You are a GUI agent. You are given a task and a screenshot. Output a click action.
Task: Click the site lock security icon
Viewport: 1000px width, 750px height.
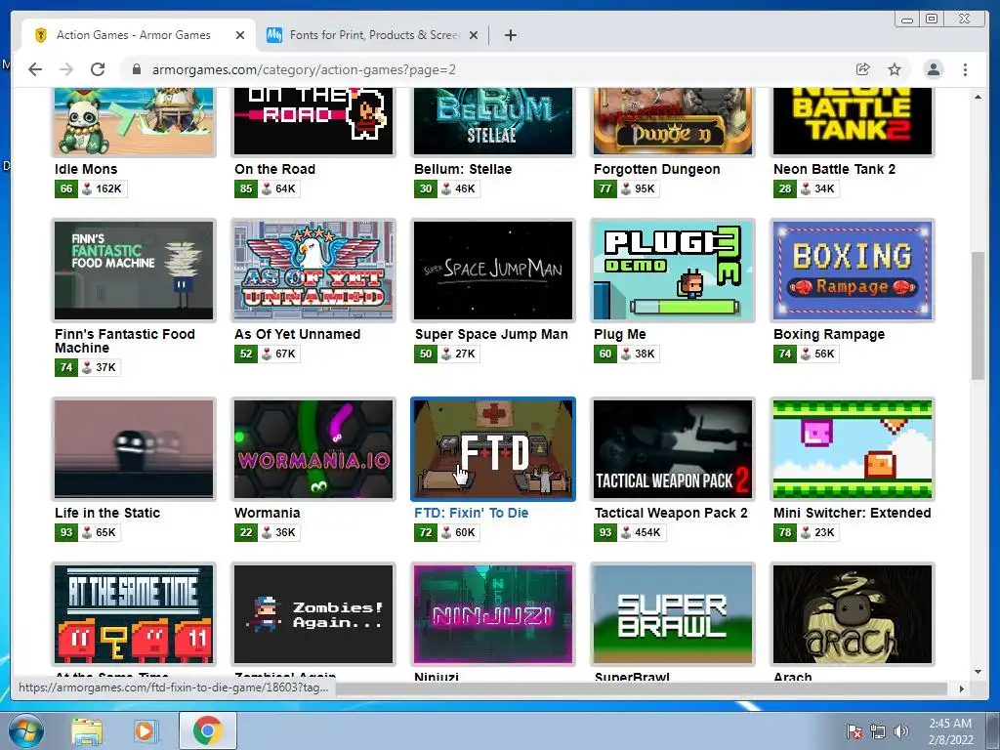point(137,69)
